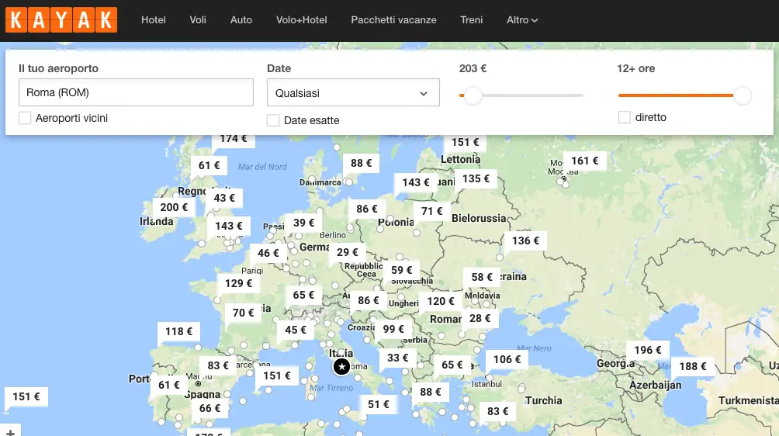
Task: Open the 65 € price near Germania
Action: (303, 295)
